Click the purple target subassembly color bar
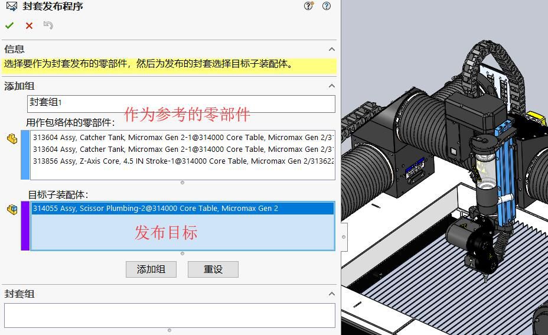The image size is (548, 335). (x=25, y=226)
